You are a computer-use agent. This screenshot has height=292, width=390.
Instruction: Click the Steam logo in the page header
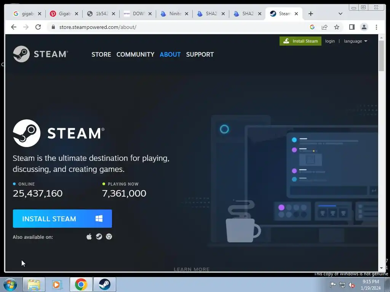(40, 54)
